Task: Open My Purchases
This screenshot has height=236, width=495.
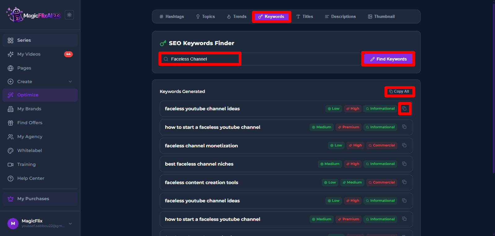Action: click(x=40, y=199)
